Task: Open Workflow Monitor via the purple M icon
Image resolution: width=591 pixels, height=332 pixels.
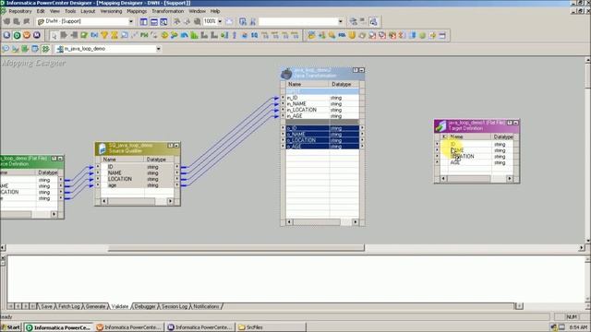Action: [37, 35]
